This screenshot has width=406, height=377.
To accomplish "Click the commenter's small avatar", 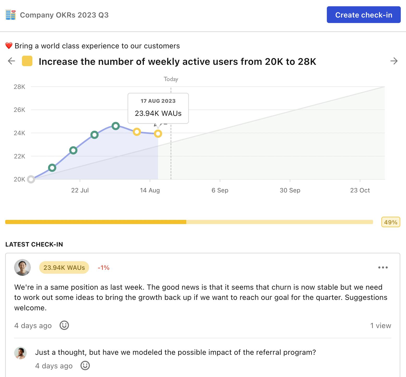I will pos(20,353).
